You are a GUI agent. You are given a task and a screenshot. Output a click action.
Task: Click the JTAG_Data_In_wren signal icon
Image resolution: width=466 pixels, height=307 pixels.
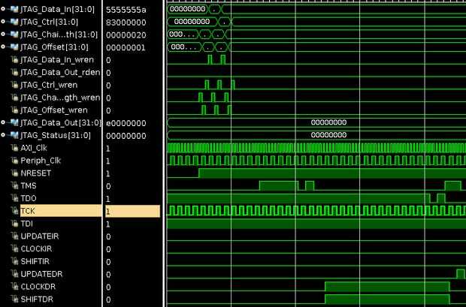[14, 60]
